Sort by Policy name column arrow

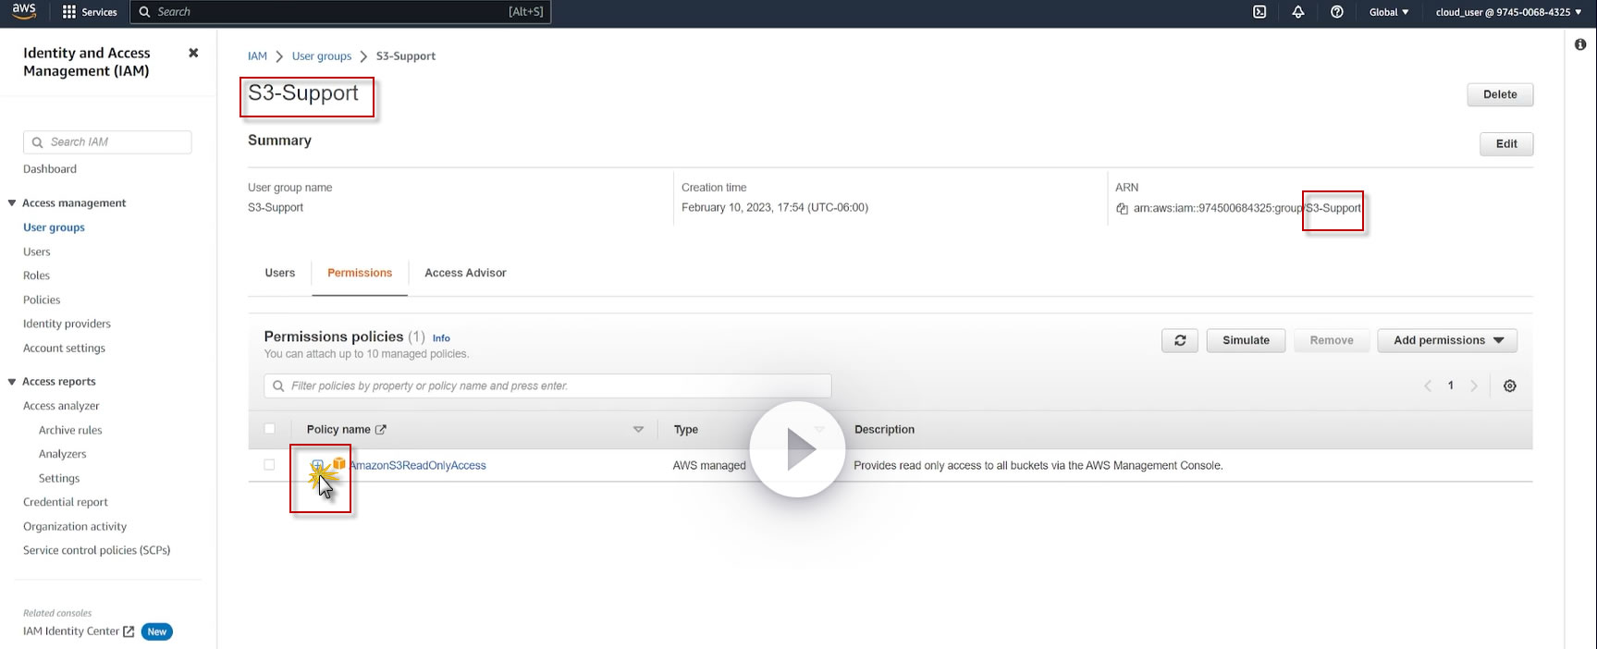tap(638, 429)
